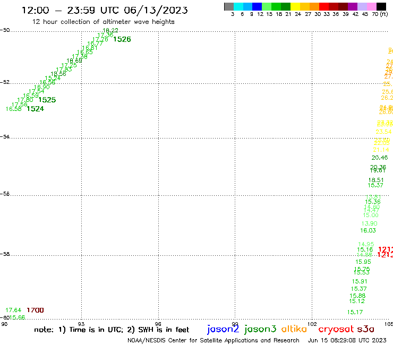
Task: Click the light green reading 15.00
Action: 371,215
